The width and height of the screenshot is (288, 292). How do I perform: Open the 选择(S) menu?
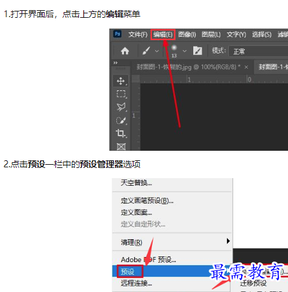coord(261,34)
